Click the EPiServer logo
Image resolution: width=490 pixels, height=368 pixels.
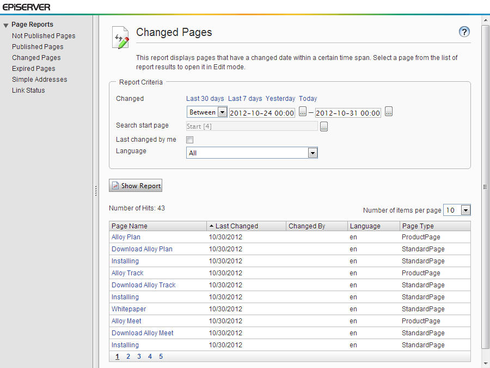pos(26,7)
